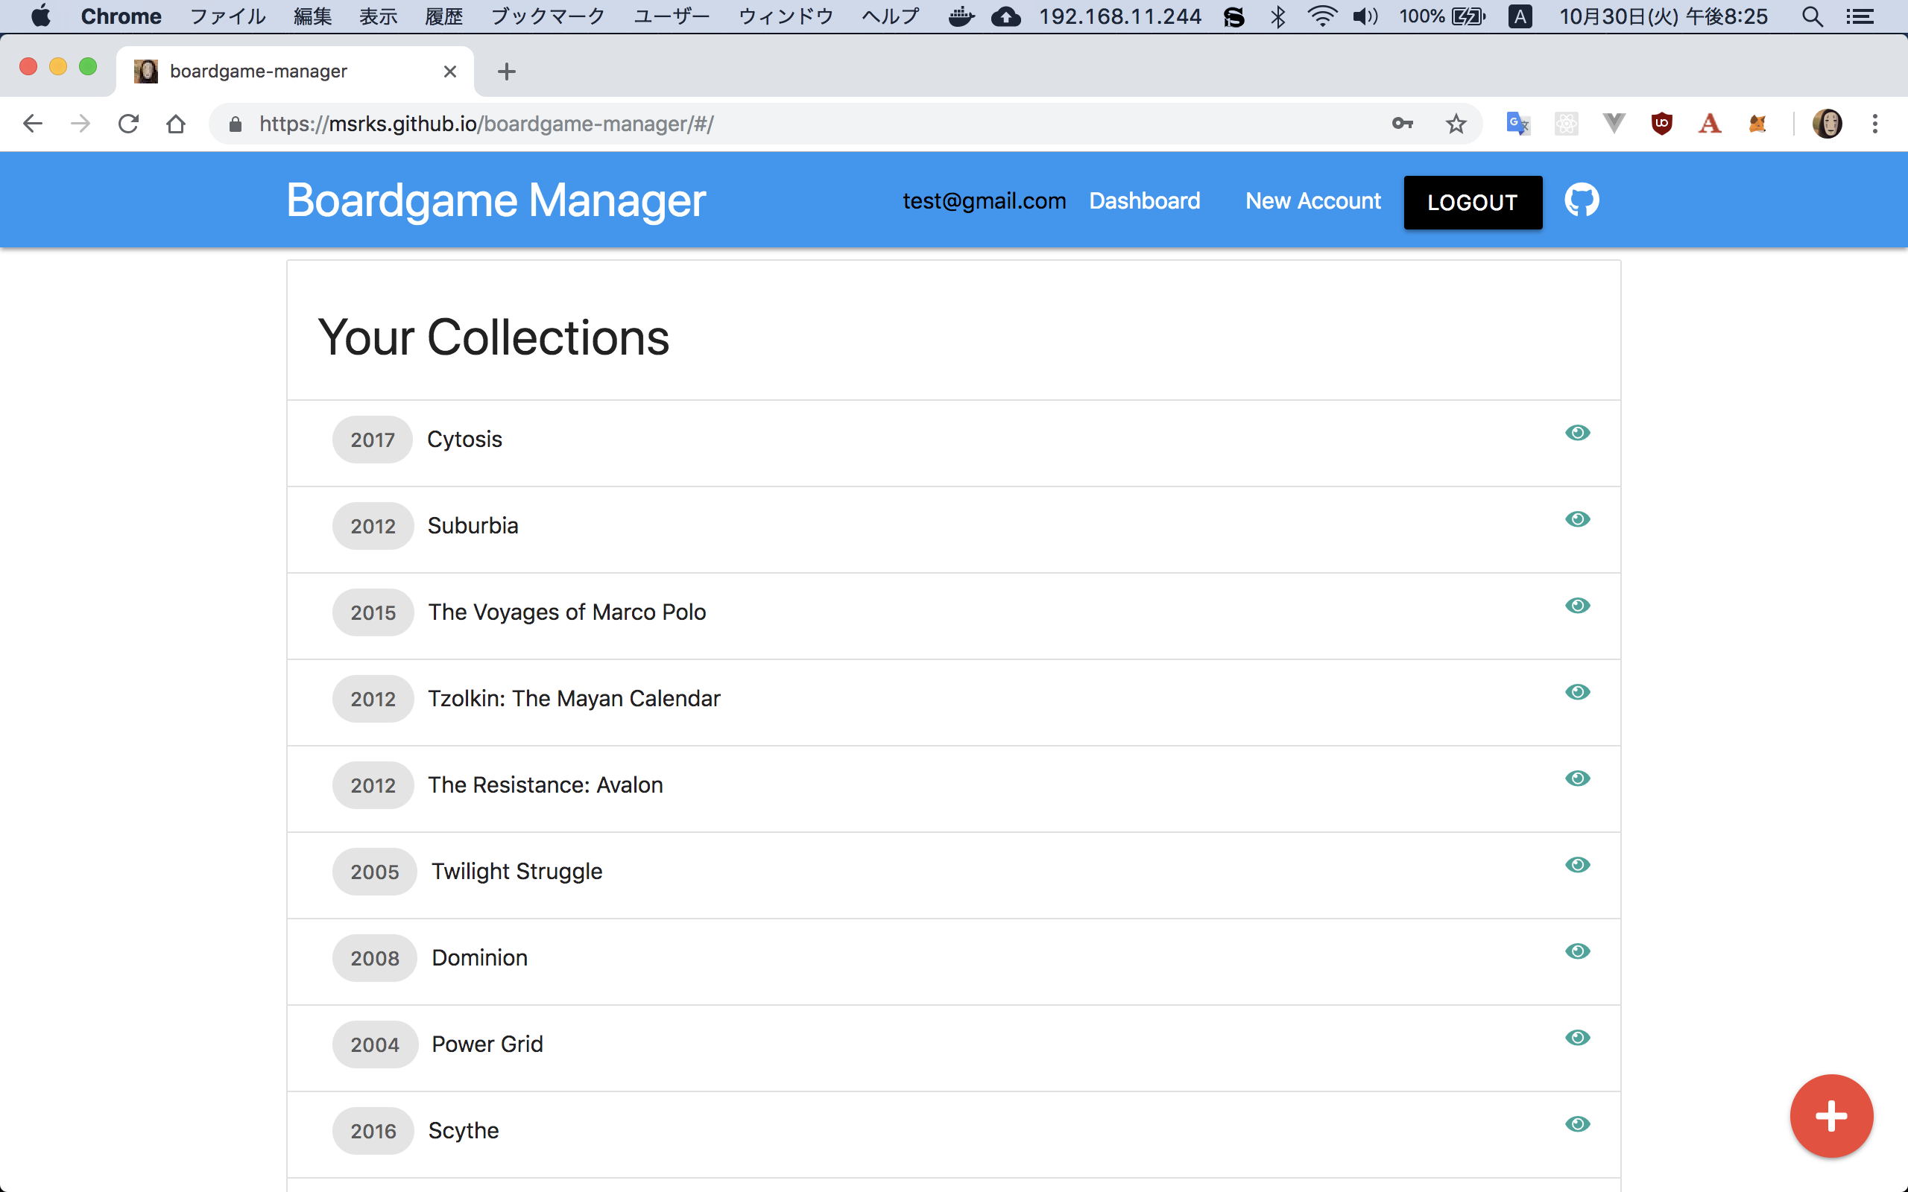
Task: Open the 履歴 menu in menu bar
Action: coord(444,16)
